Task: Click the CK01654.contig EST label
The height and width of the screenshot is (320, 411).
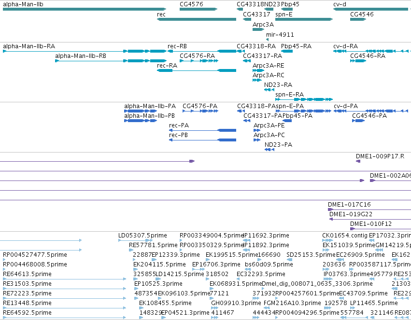Action: [345, 236]
